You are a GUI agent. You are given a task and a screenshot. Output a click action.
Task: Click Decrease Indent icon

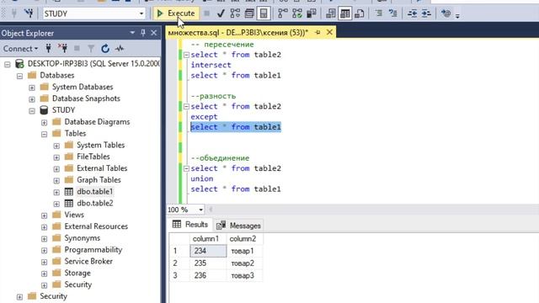[412, 13]
